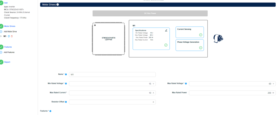
Task: Click the M1 heading inside the drive panel
Action: [x=134, y=25]
